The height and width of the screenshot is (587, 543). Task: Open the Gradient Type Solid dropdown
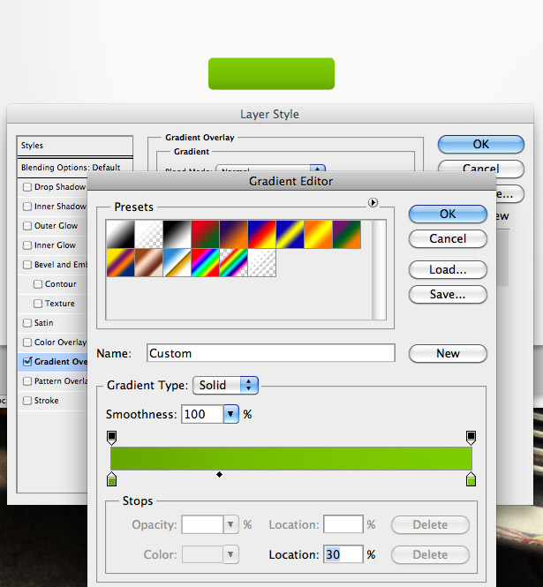click(x=225, y=385)
